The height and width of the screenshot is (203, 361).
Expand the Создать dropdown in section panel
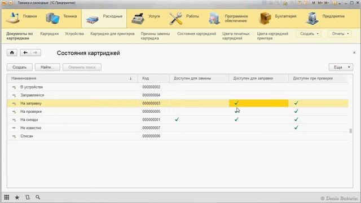[x=309, y=34]
